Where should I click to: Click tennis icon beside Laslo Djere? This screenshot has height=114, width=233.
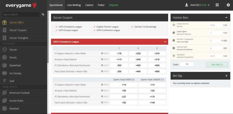(x=174, y=33)
